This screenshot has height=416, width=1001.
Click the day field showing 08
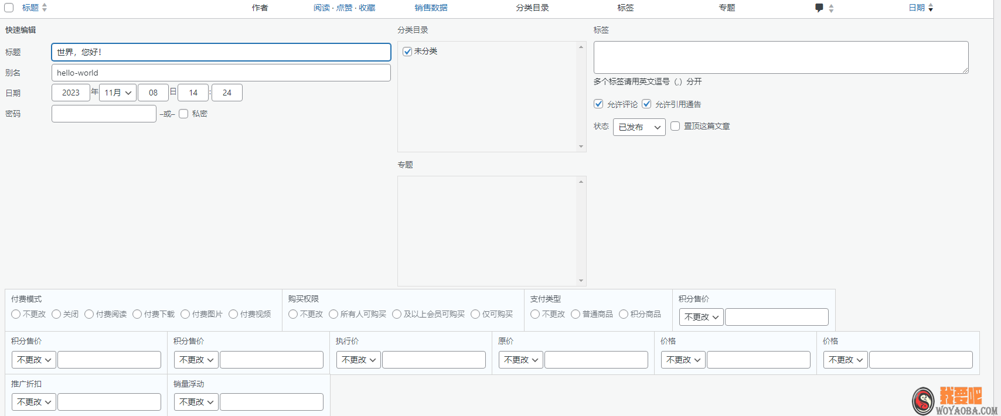(153, 93)
